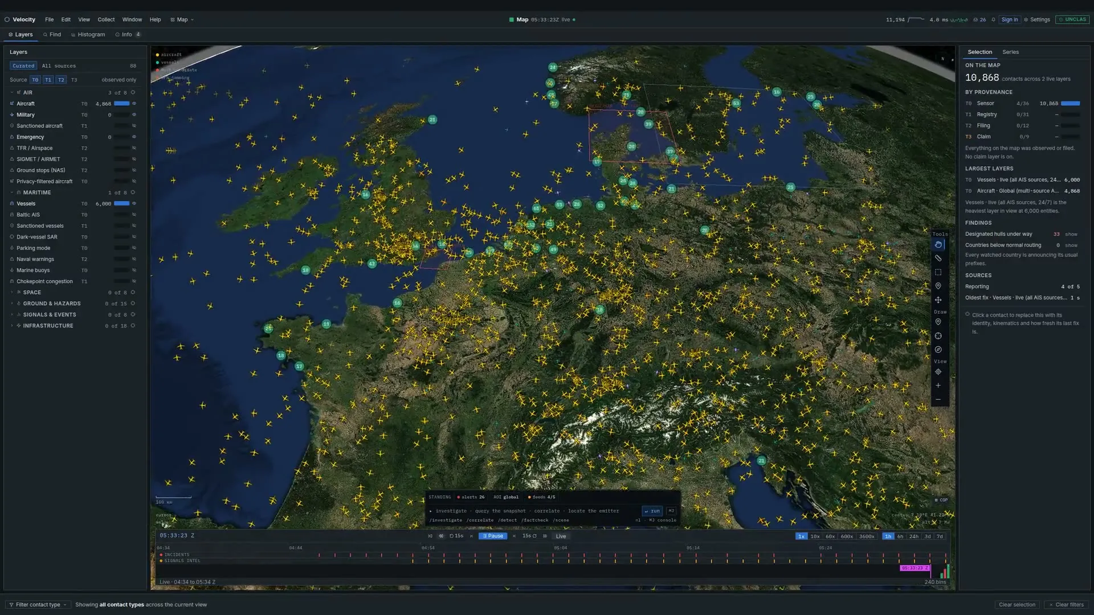Click the investigate command input field
This screenshot has height=615, width=1094.
(534, 511)
